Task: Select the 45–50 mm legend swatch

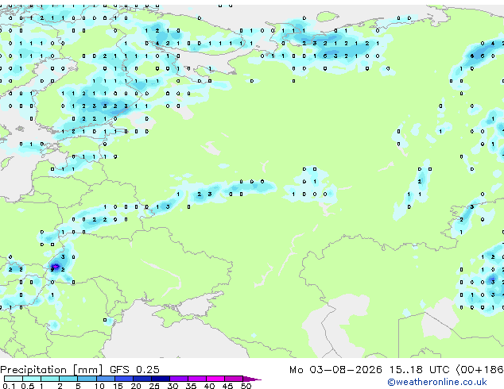Action: point(234,379)
